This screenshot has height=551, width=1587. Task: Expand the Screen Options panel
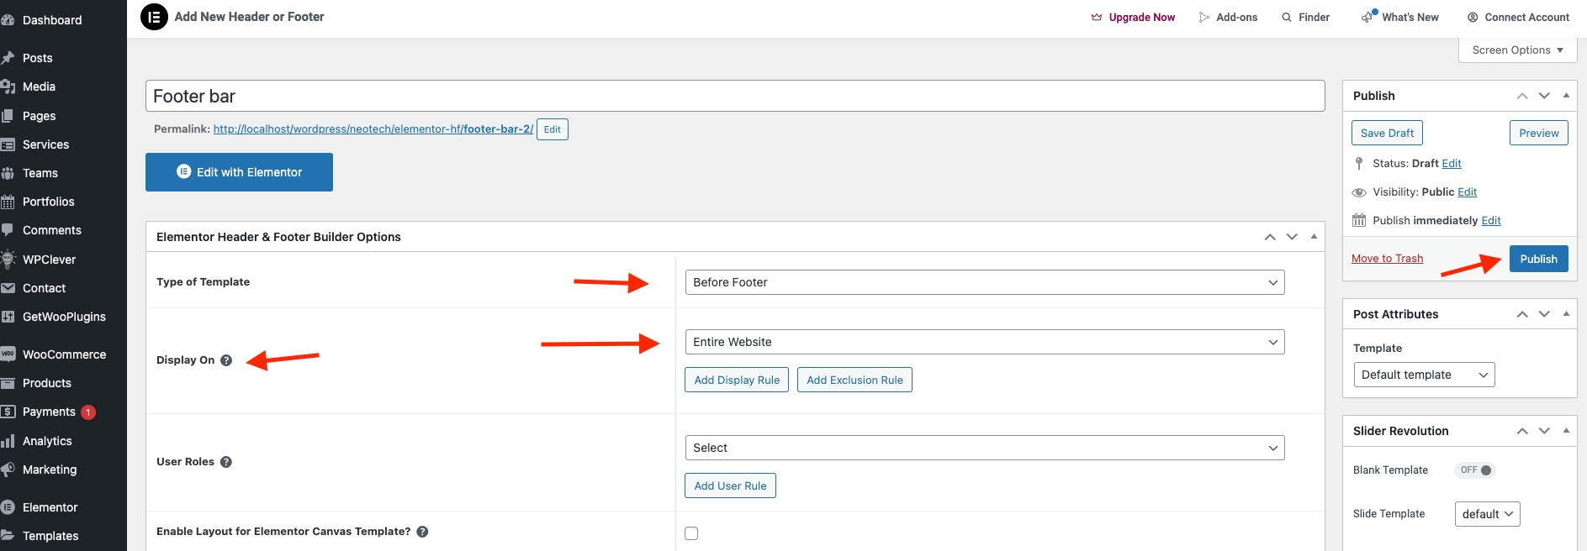coord(1517,50)
